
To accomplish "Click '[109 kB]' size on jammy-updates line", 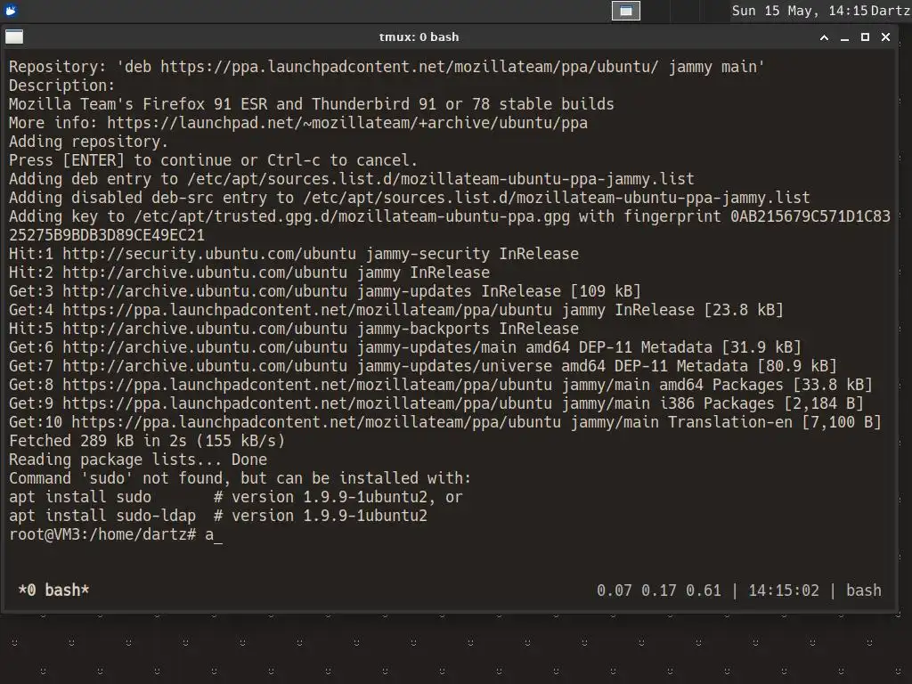I will click(x=606, y=291).
